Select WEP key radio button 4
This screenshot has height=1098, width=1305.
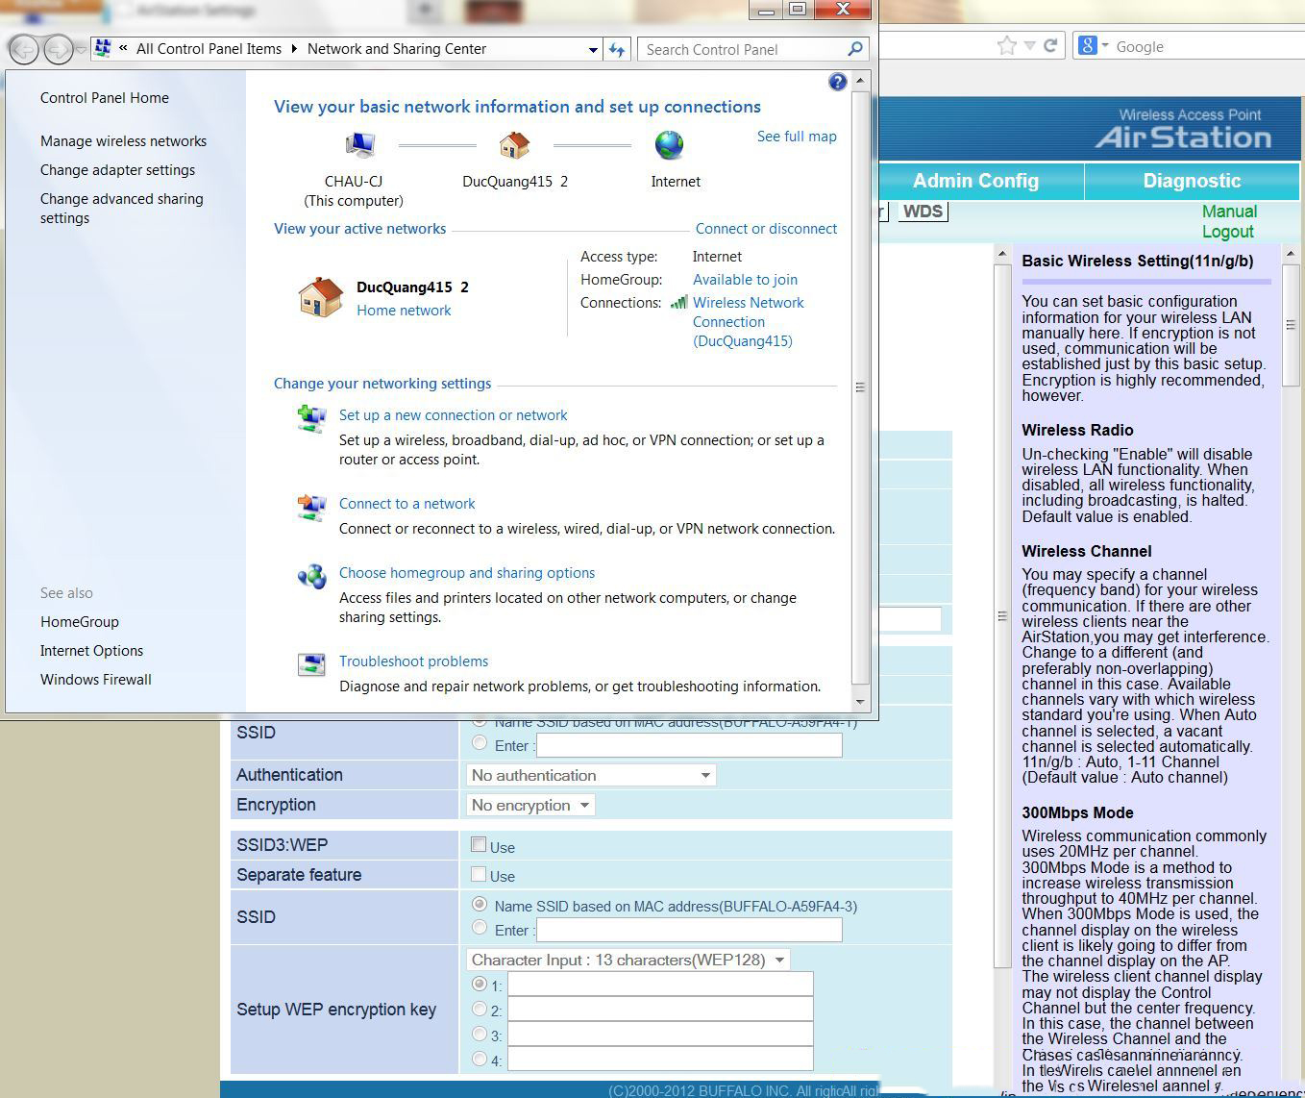479,1059
